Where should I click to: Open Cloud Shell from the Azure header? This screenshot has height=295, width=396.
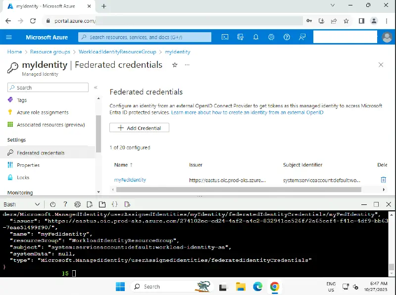click(225, 37)
